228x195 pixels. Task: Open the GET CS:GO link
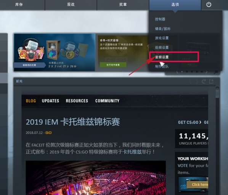pos(189,122)
